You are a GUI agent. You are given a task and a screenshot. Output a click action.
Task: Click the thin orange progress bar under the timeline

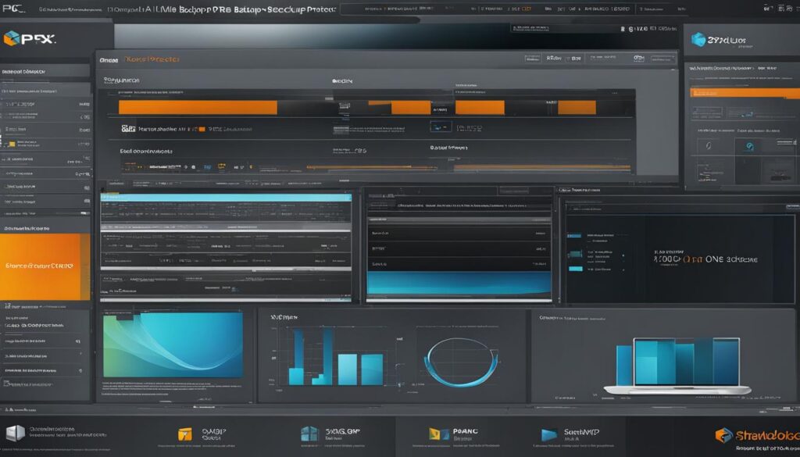(x=542, y=167)
